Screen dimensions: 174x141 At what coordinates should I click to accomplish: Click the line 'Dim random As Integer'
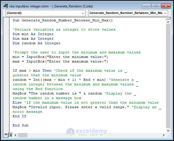click(37, 43)
